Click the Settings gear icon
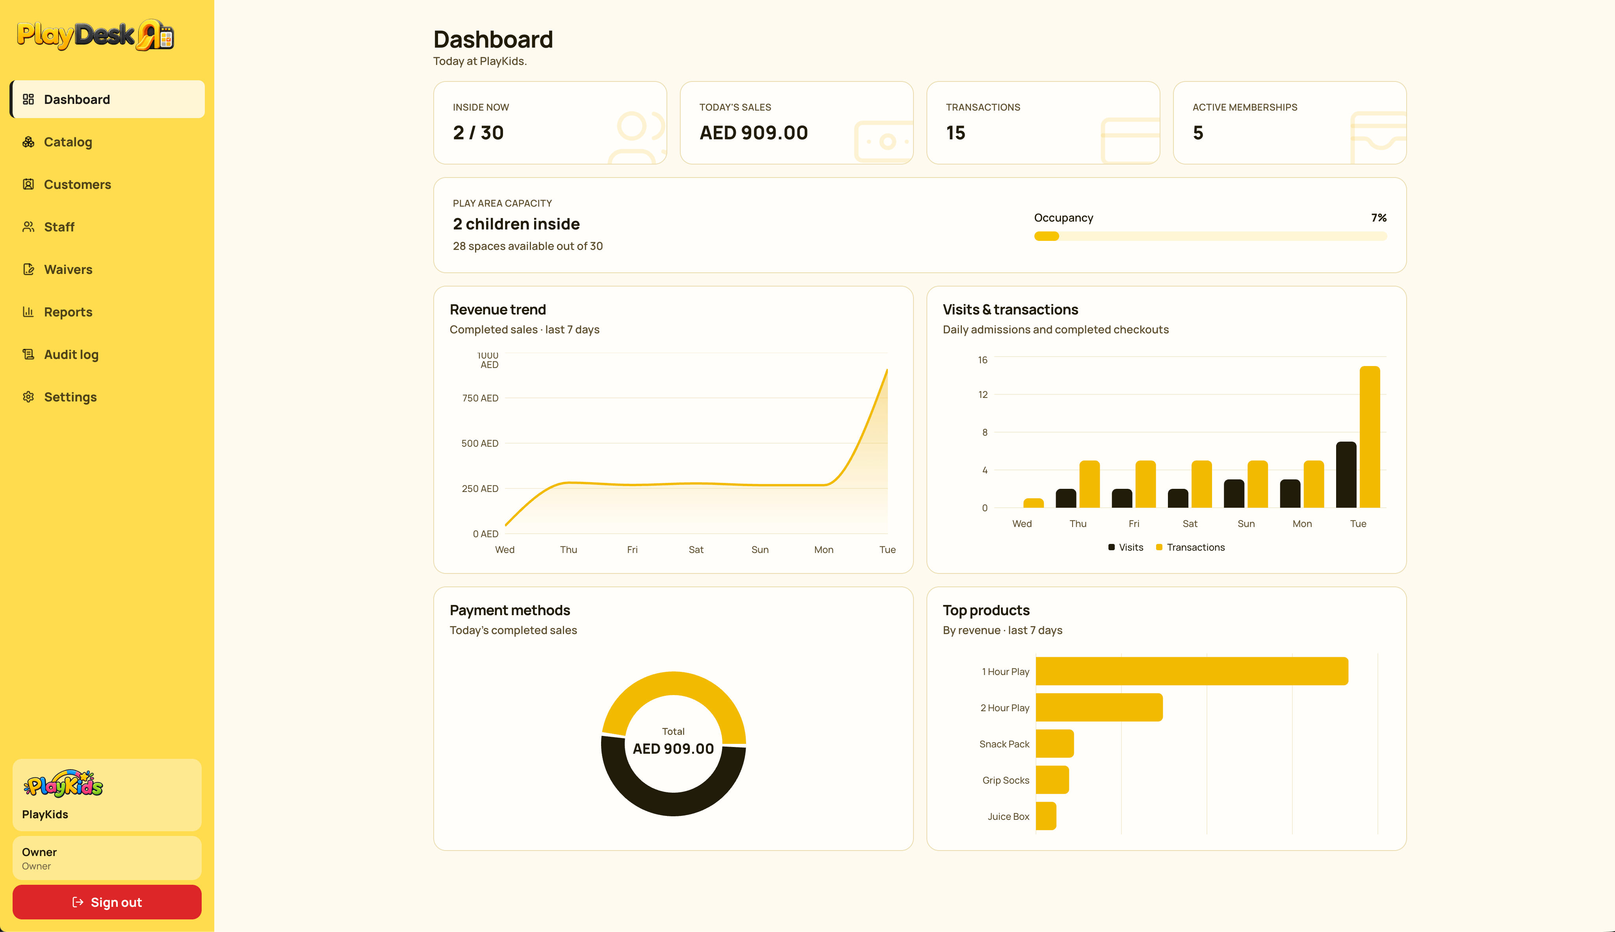Image resolution: width=1615 pixels, height=932 pixels. tap(28, 397)
